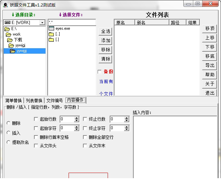Image resolution: width=221 pixels, height=185 pixels.
Task: Click the [.] current folder icon
Action: (51, 40)
